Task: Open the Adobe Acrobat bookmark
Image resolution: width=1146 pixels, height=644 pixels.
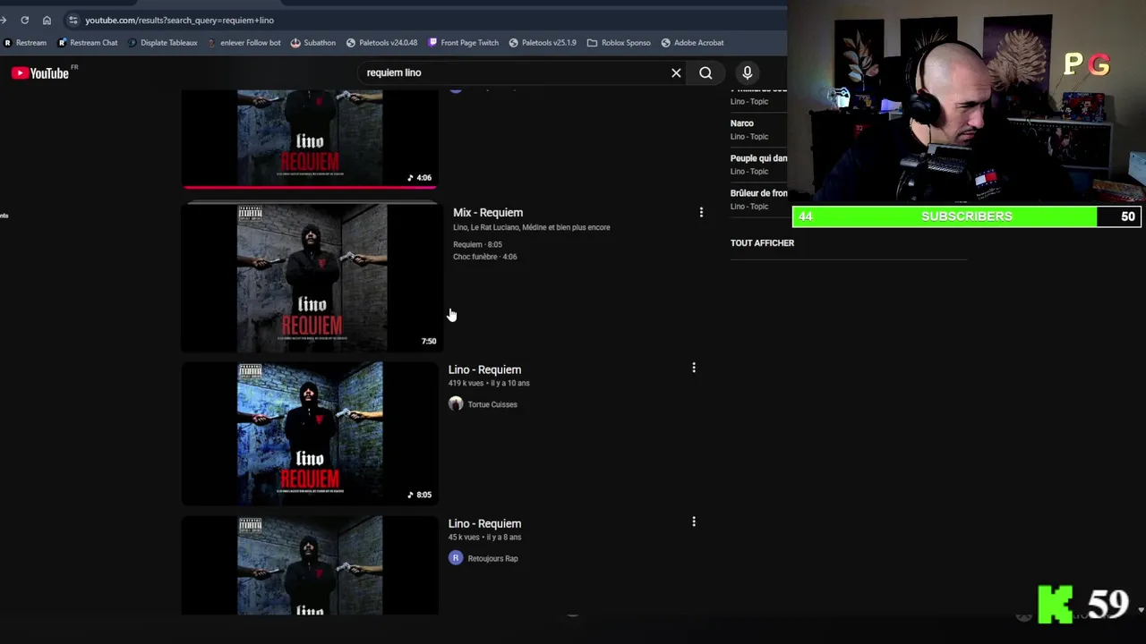Action: (x=693, y=42)
